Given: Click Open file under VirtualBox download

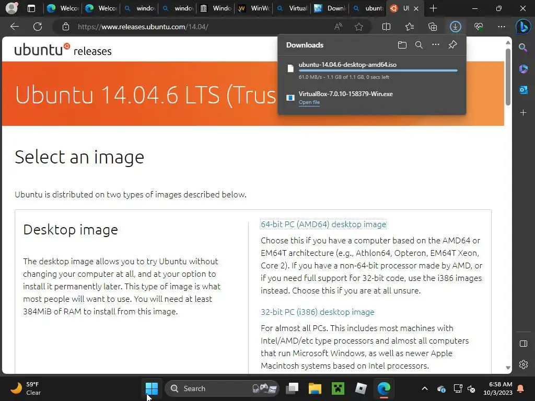Looking at the screenshot, I should (x=309, y=102).
